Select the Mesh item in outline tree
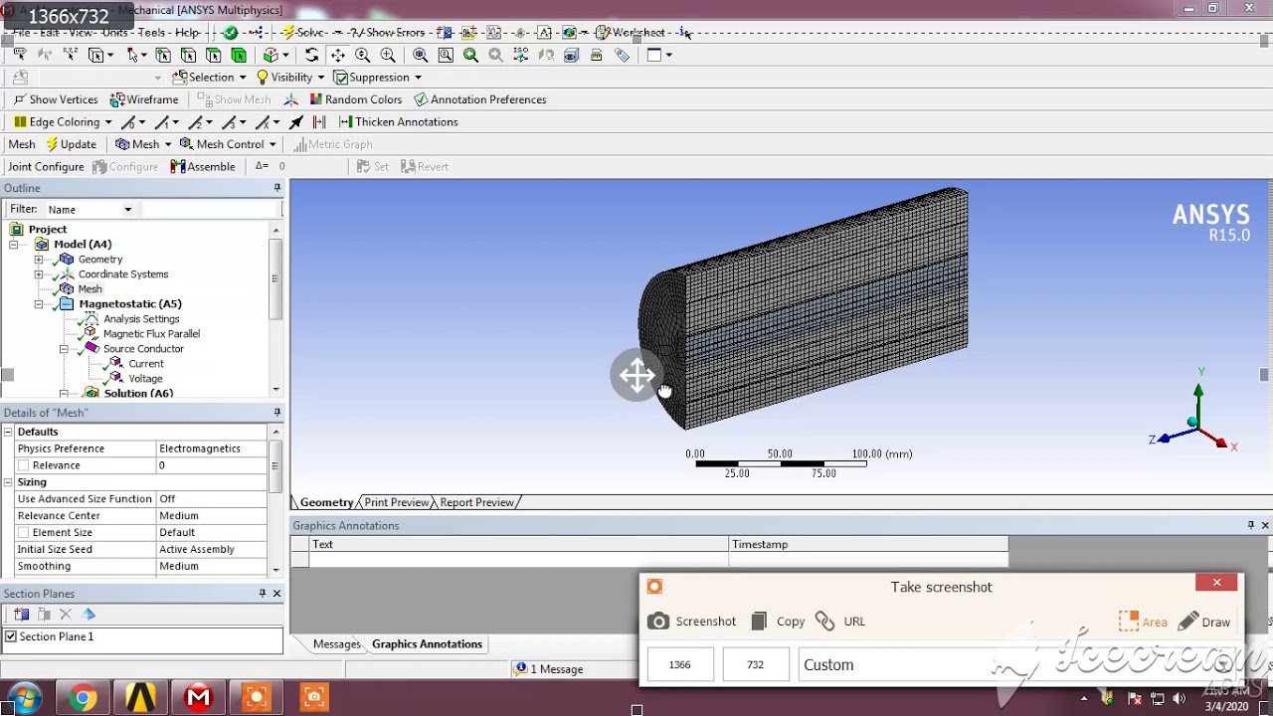The image size is (1273, 716). tap(90, 289)
